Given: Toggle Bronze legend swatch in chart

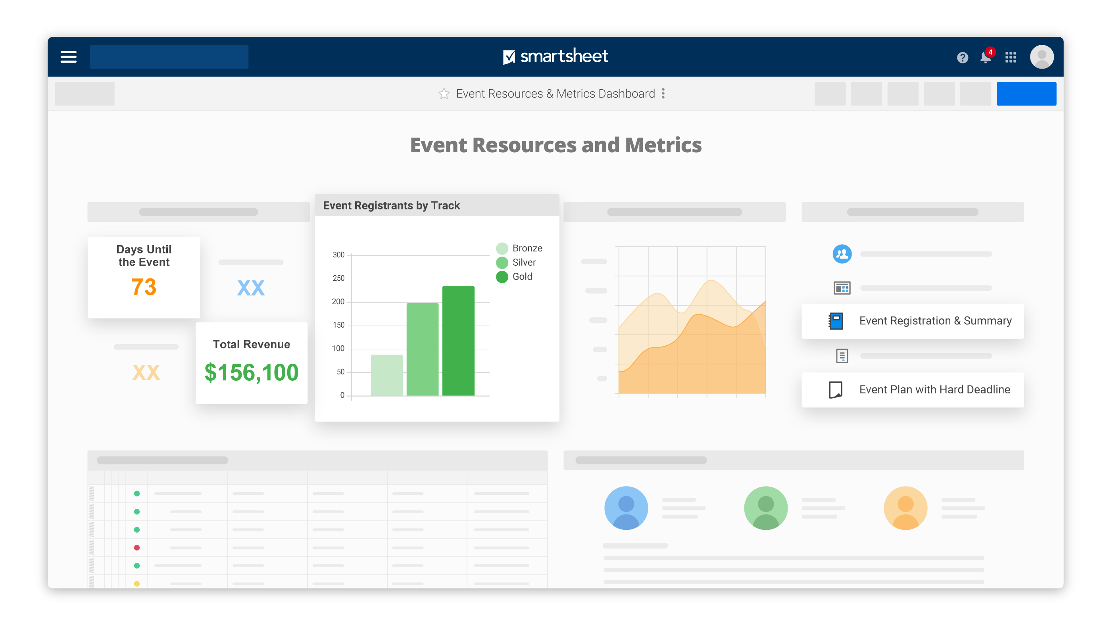Looking at the screenshot, I should point(502,249).
